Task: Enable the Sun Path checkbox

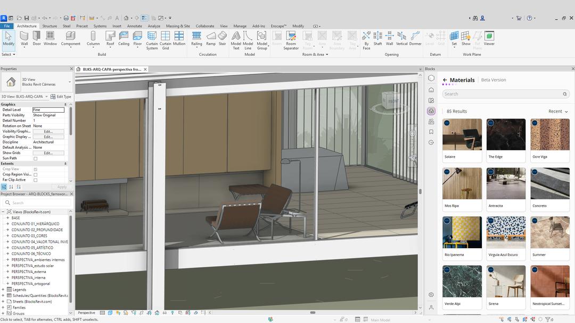Action: coord(36,158)
